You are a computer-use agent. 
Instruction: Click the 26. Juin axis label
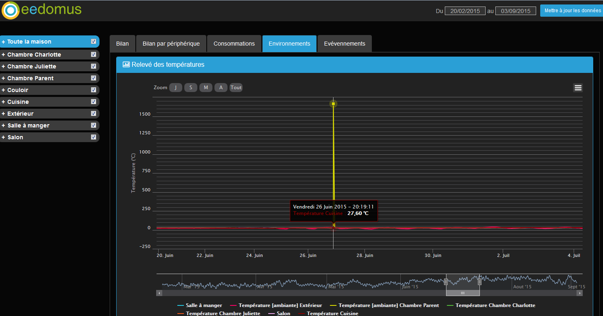point(308,255)
